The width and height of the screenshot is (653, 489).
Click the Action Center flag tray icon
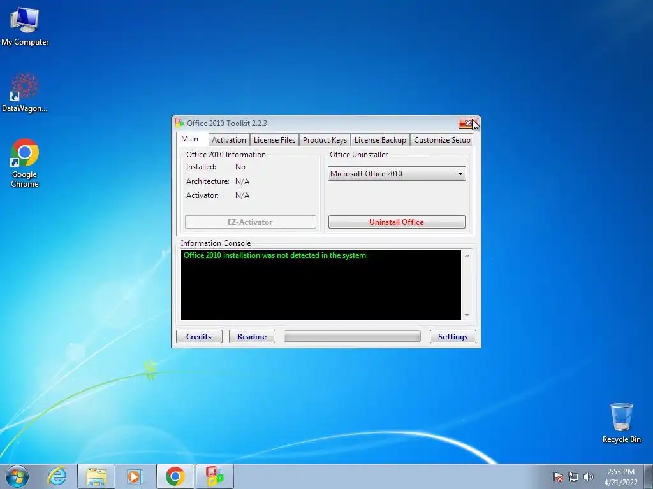pos(558,477)
